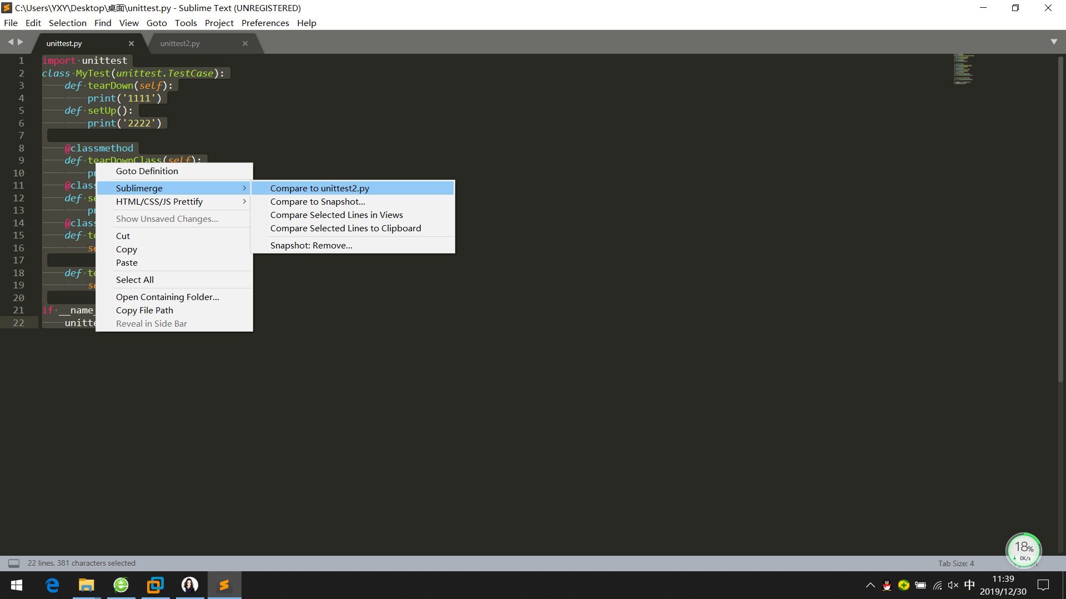1066x599 pixels.
Task: Open File Explorer from the taskbar
Action: [x=86, y=585]
